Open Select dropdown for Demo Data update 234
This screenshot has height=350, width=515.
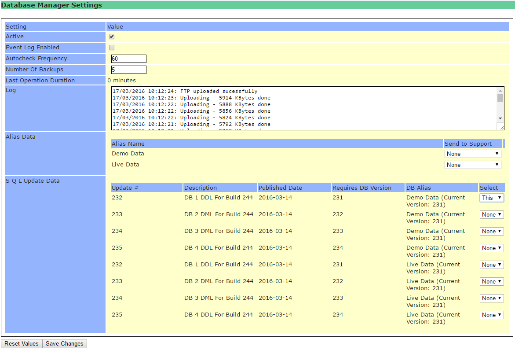[492, 232]
